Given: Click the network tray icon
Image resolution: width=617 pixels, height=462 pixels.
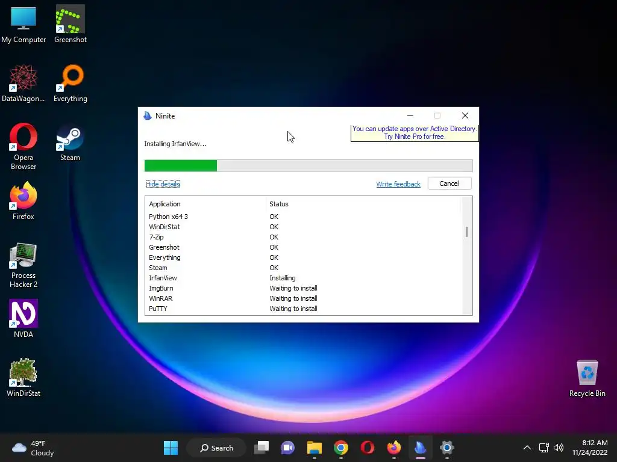Looking at the screenshot, I should click(544, 448).
